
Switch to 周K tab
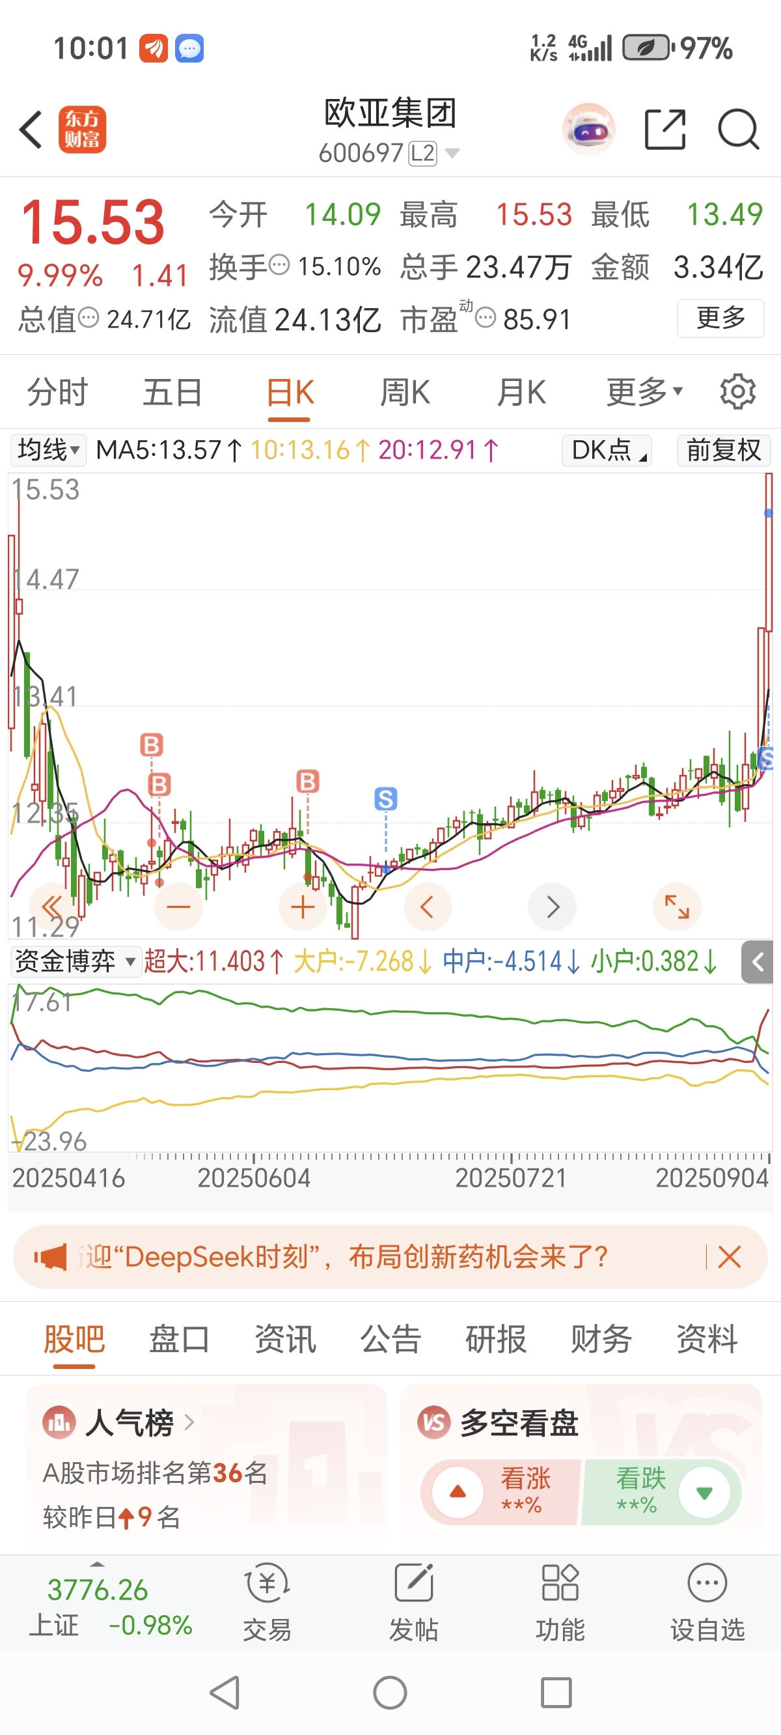coord(405,392)
